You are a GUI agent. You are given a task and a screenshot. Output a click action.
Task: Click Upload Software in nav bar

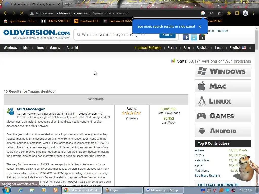(148, 48)
